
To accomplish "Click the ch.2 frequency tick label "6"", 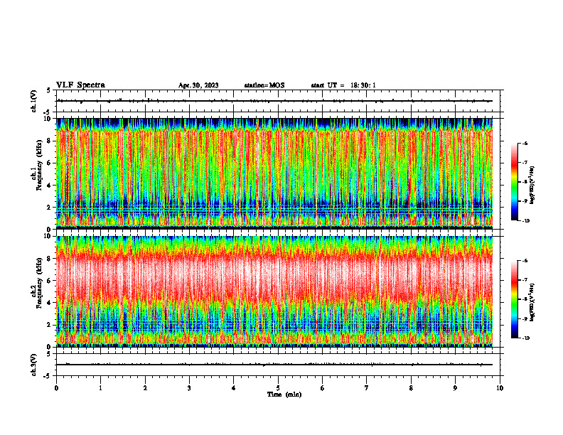I will pos(50,281).
